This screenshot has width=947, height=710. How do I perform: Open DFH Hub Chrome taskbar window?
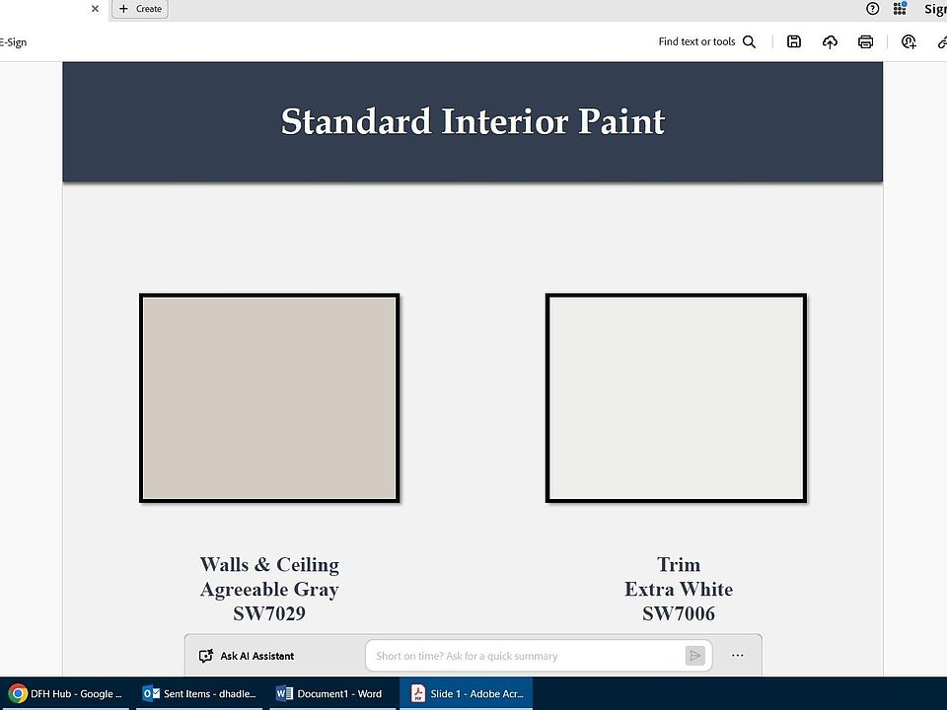click(65, 693)
